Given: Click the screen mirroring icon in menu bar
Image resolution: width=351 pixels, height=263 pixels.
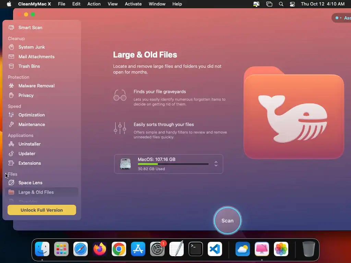Looking at the screenshot, I should click(269, 4).
